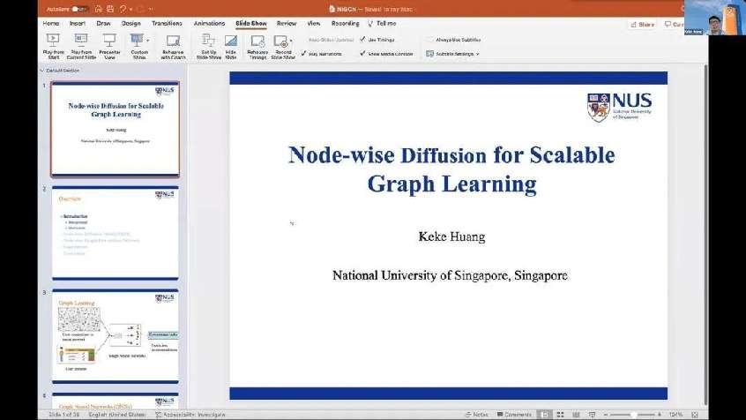
Task: Switch to the Design tab
Action: [x=131, y=23]
